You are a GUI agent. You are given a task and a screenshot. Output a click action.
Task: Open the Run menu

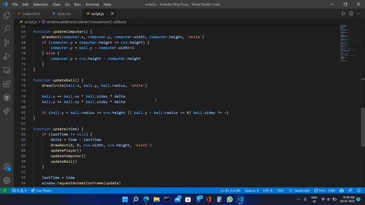point(78,5)
